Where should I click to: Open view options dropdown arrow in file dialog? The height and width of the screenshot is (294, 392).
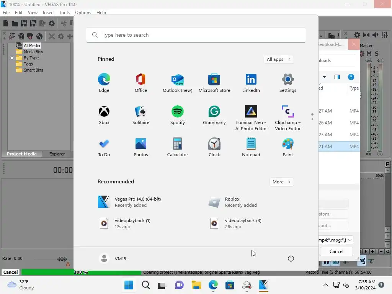click(x=324, y=77)
